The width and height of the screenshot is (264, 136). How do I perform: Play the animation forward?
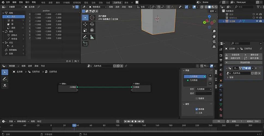(x=136, y=121)
